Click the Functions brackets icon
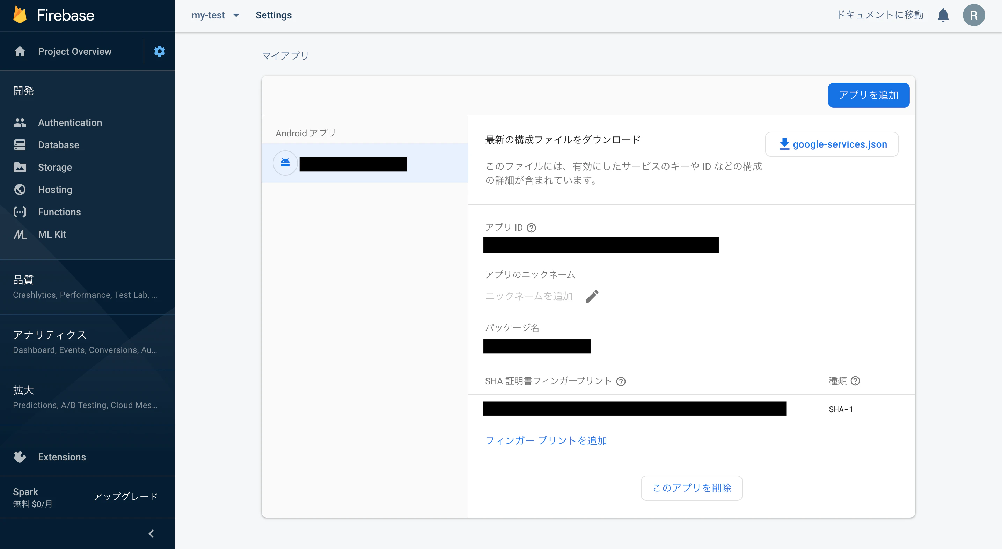1002x549 pixels. click(x=20, y=212)
